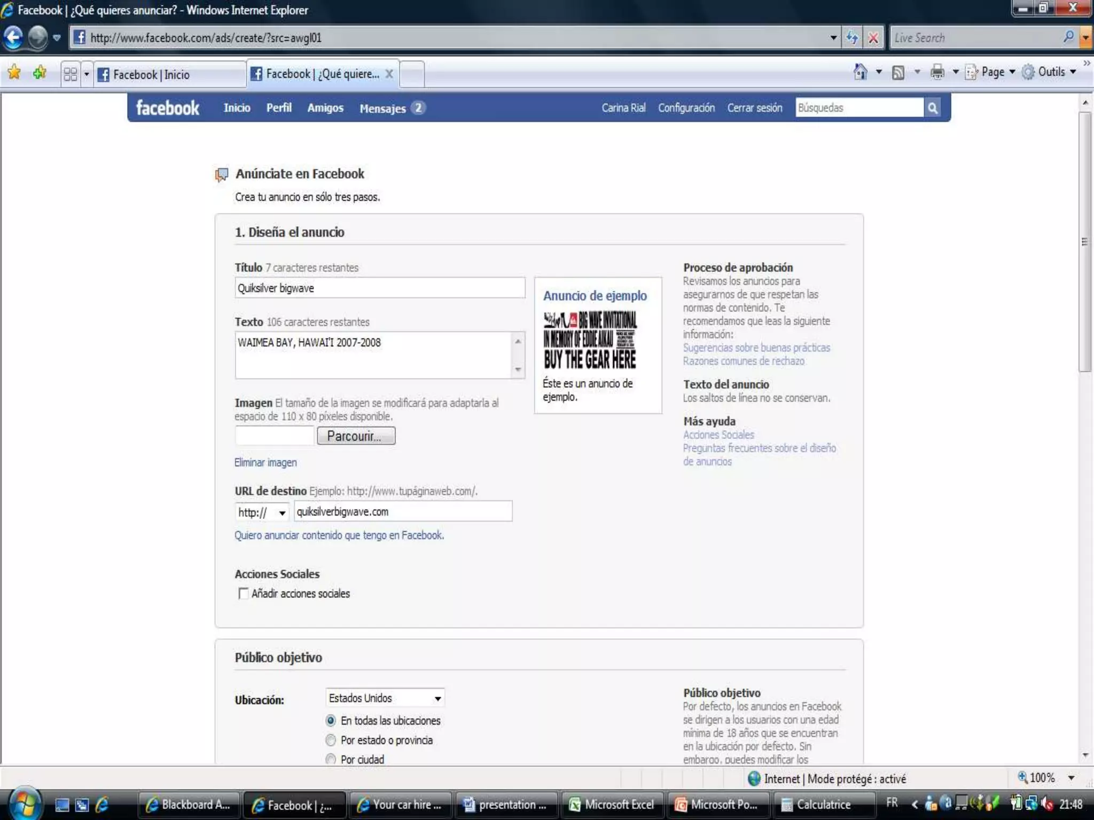The image size is (1094, 820).
Task: Click the Quick Tabs grid icon
Action: tap(70, 74)
